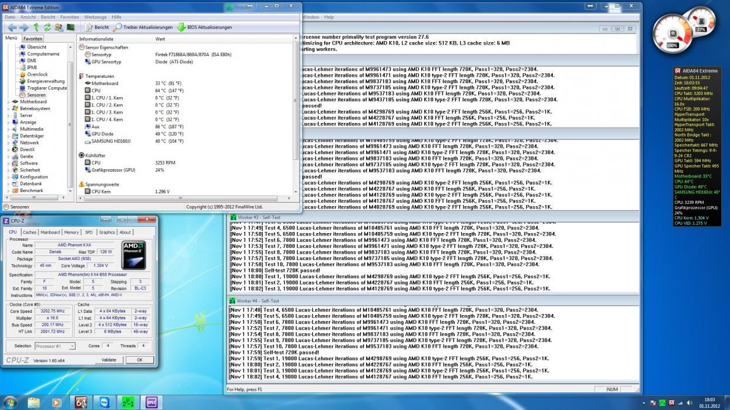Select the Motherboard temperature row
This screenshot has width=730, height=410.
click(185, 83)
